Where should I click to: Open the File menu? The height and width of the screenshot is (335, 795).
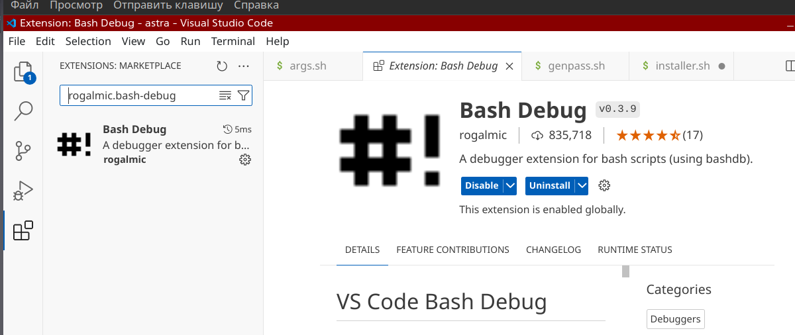pos(17,41)
